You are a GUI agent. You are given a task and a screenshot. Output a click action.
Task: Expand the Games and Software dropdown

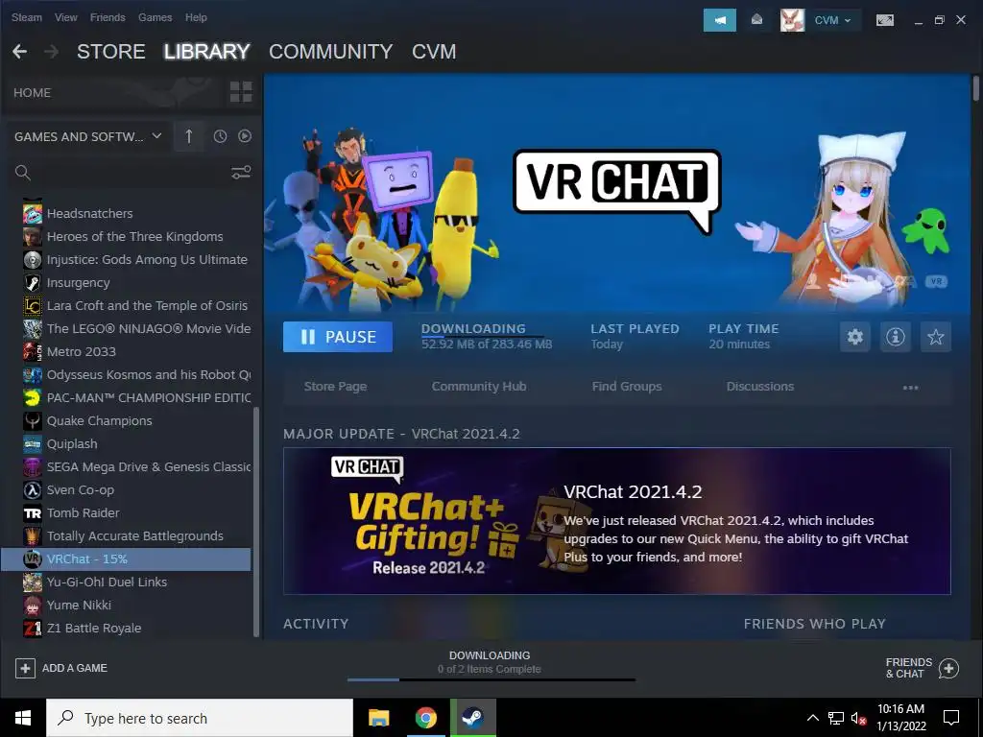[x=88, y=136]
